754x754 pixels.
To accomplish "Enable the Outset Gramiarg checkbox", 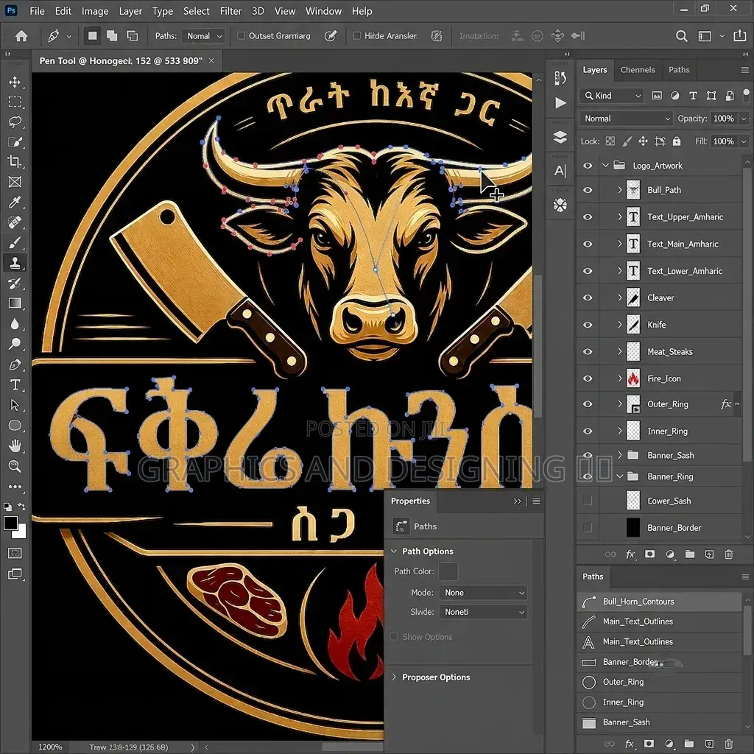I will pos(242,35).
